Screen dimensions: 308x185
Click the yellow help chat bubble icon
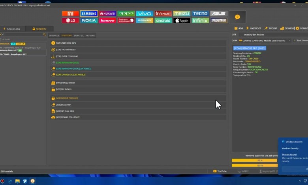point(237,17)
